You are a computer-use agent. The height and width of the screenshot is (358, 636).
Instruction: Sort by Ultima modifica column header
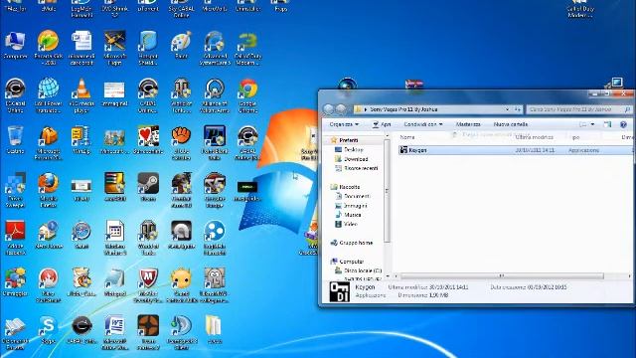point(534,137)
